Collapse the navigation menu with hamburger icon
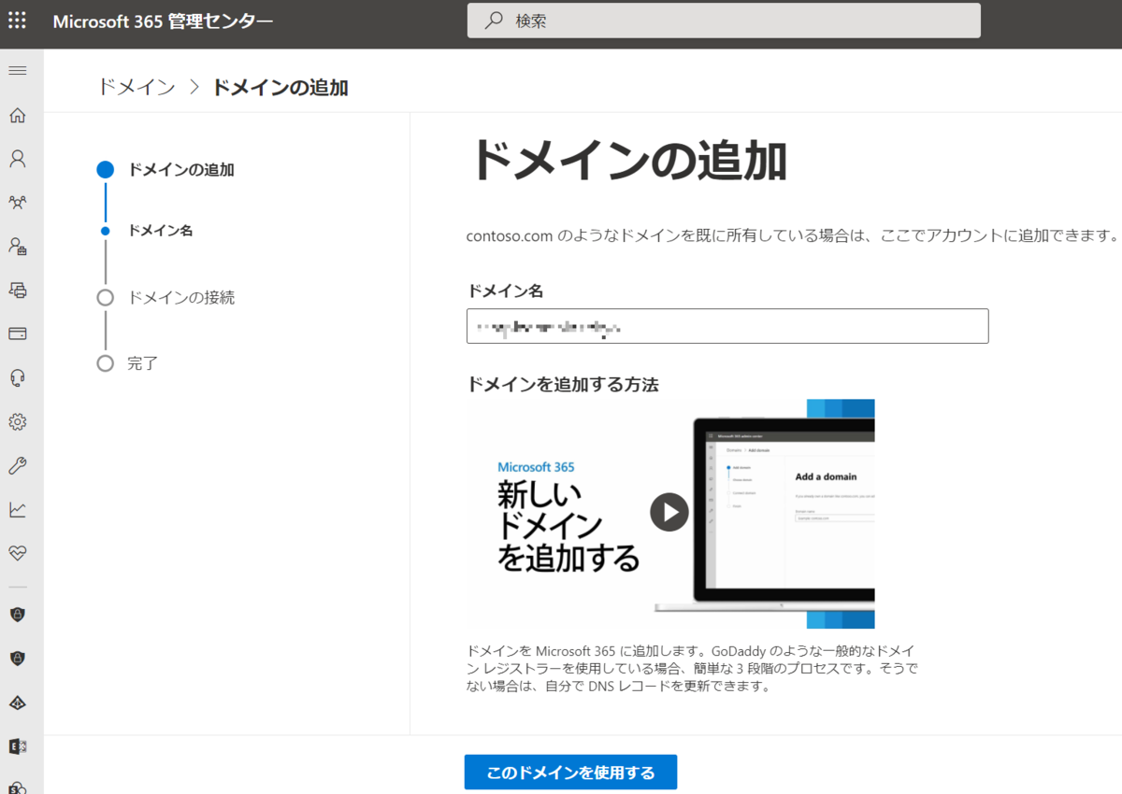This screenshot has height=794, width=1122. click(x=18, y=71)
